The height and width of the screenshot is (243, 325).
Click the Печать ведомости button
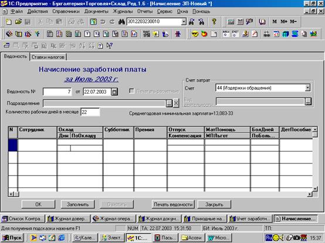[173, 204]
